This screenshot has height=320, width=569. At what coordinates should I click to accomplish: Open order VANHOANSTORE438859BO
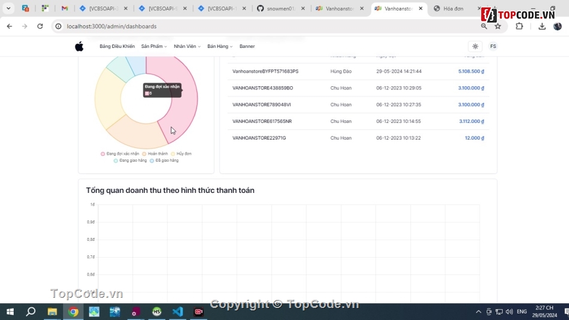pos(263,88)
